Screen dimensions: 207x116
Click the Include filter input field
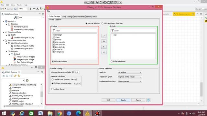point(133,31)
